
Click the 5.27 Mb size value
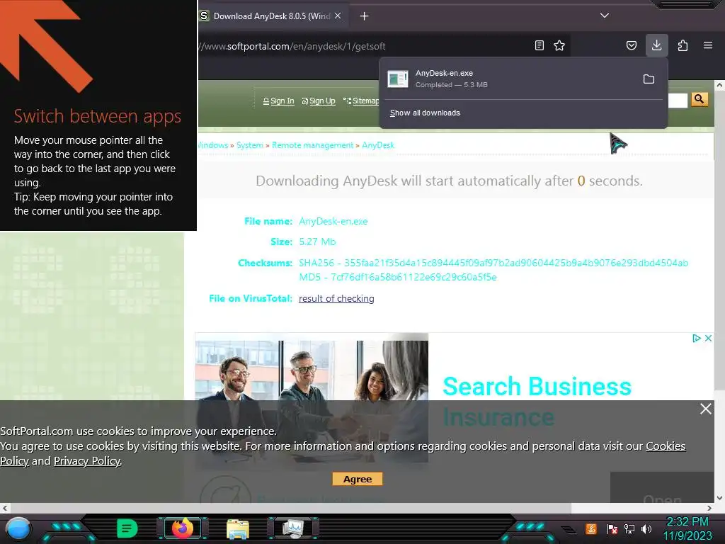317,242
